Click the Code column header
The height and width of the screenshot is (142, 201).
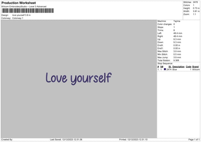(189, 67)
